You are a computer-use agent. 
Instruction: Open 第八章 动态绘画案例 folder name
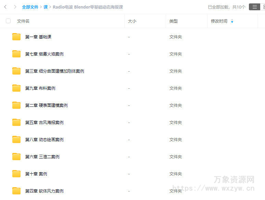point(44,140)
